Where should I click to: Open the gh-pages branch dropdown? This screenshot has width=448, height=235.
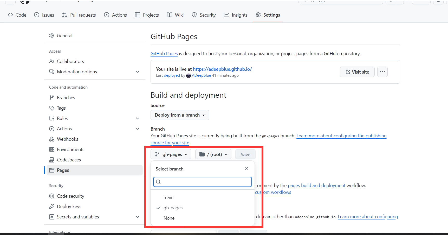point(171,154)
